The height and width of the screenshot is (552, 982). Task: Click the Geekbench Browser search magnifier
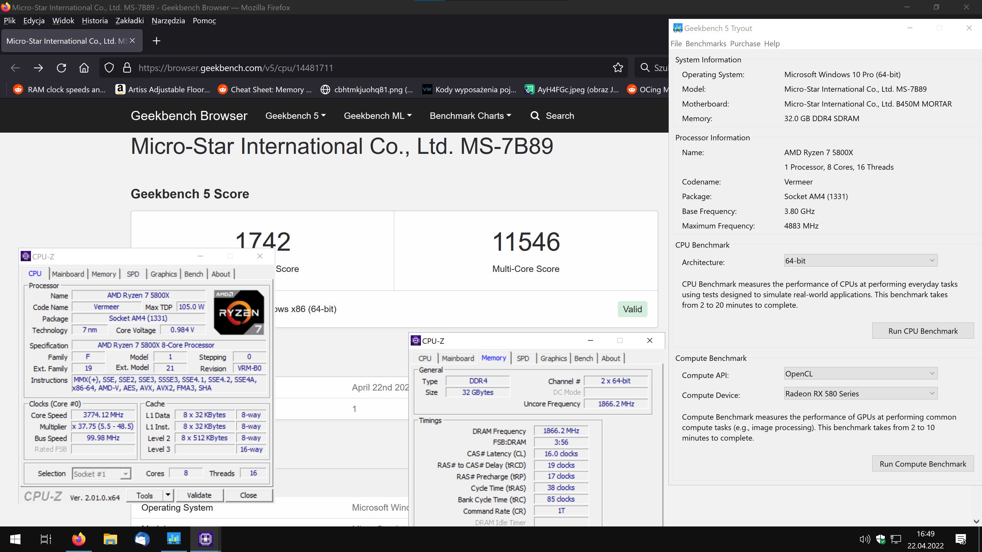click(x=535, y=116)
